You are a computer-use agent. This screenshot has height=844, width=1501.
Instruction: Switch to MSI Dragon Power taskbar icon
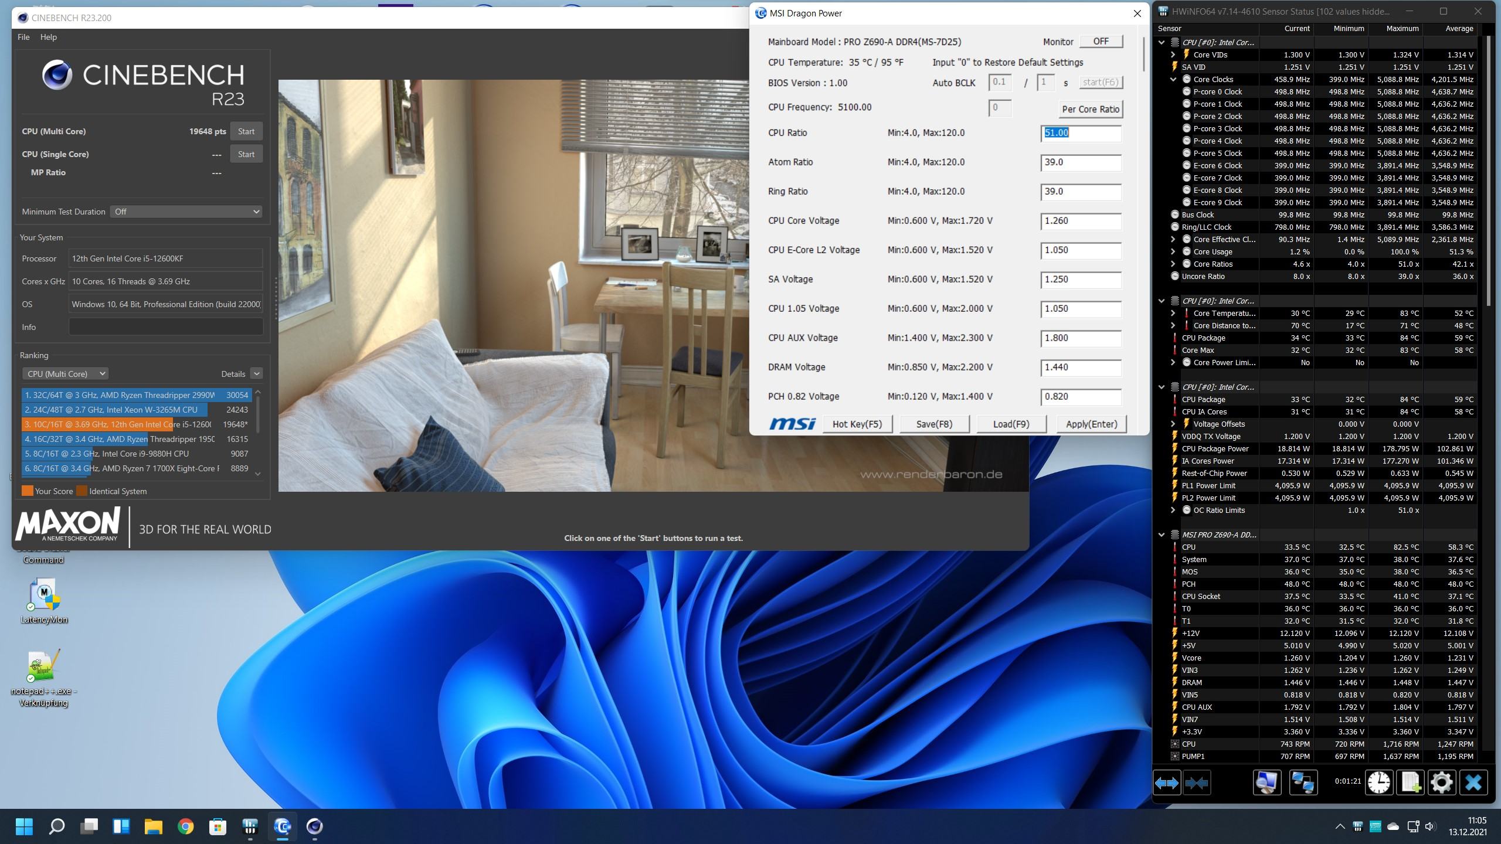[x=282, y=826]
